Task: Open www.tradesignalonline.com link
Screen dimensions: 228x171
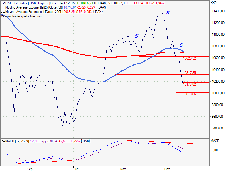Action: pos(23,16)
